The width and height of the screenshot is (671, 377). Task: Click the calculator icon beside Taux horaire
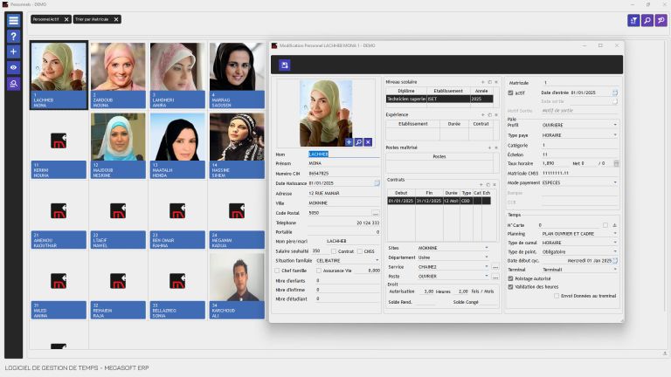(616, 163)
